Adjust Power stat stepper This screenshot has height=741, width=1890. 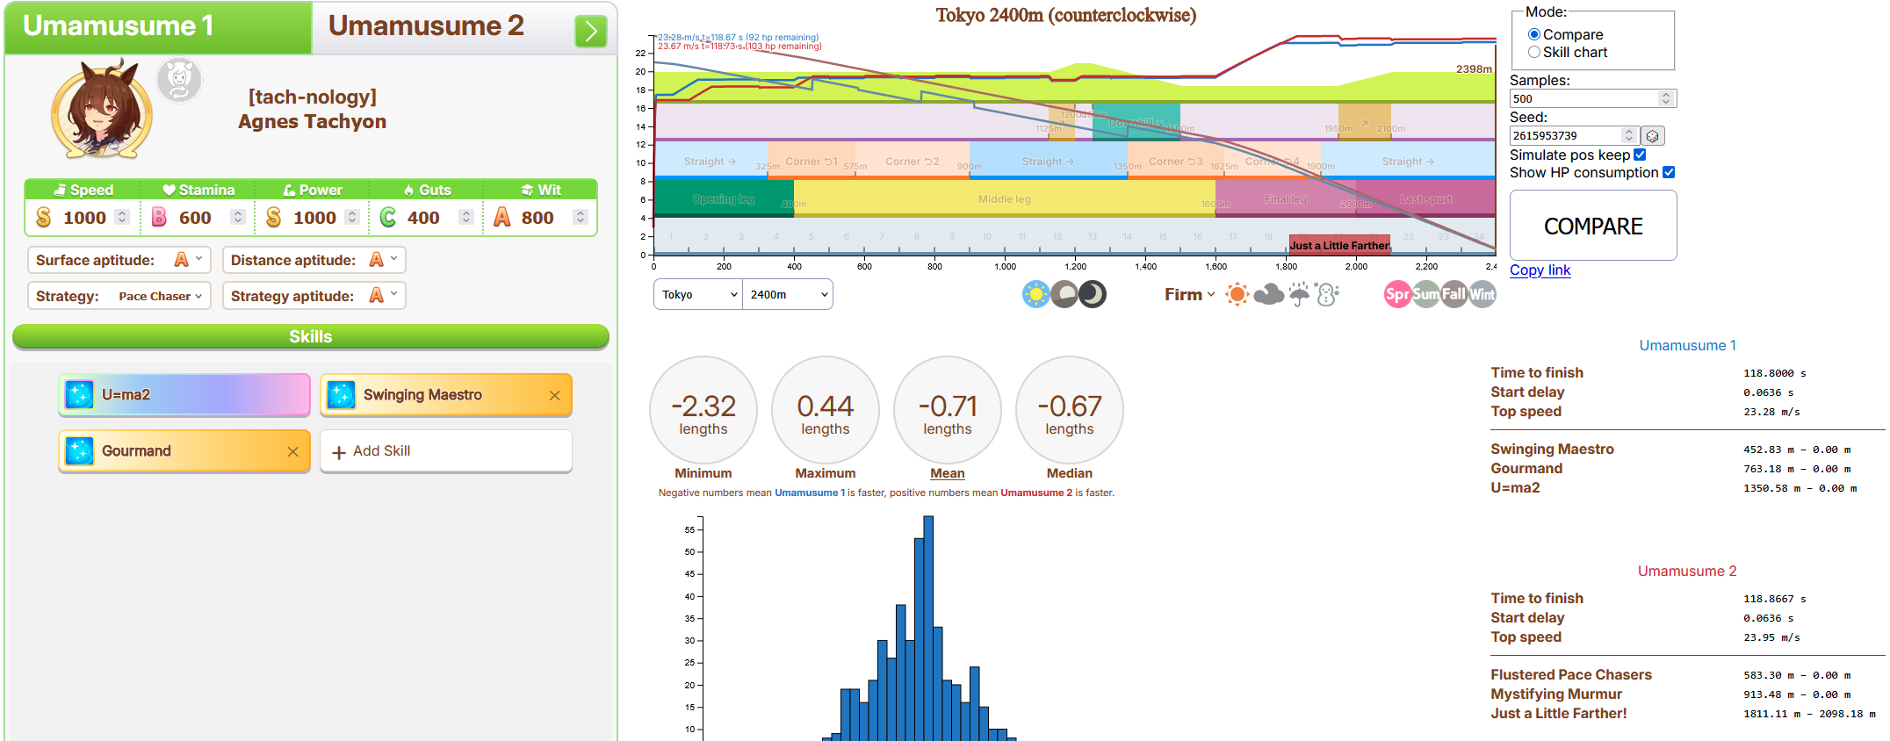tap(352, 217)
